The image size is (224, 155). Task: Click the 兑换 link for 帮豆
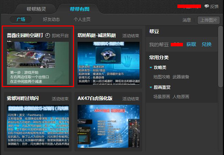[x=207, y=44]
